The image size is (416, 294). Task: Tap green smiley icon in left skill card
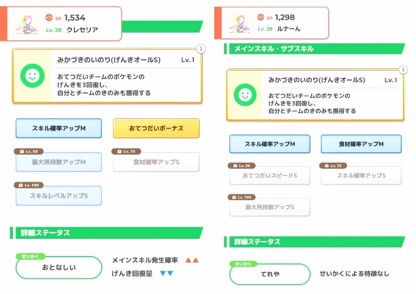(x=31, y=76)
